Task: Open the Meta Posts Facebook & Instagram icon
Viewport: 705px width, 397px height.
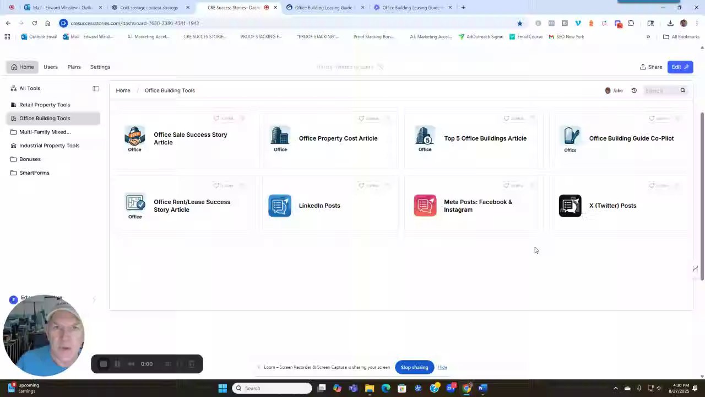Action: (425, 206)
